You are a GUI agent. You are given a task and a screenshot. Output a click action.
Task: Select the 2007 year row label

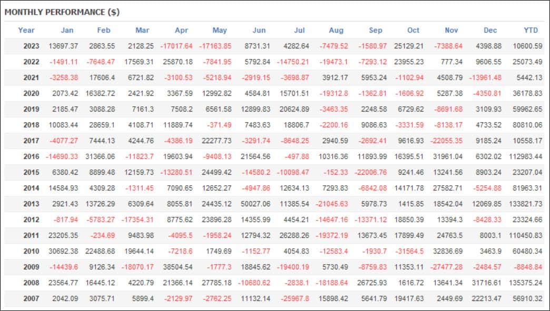(x=31, y=298)
